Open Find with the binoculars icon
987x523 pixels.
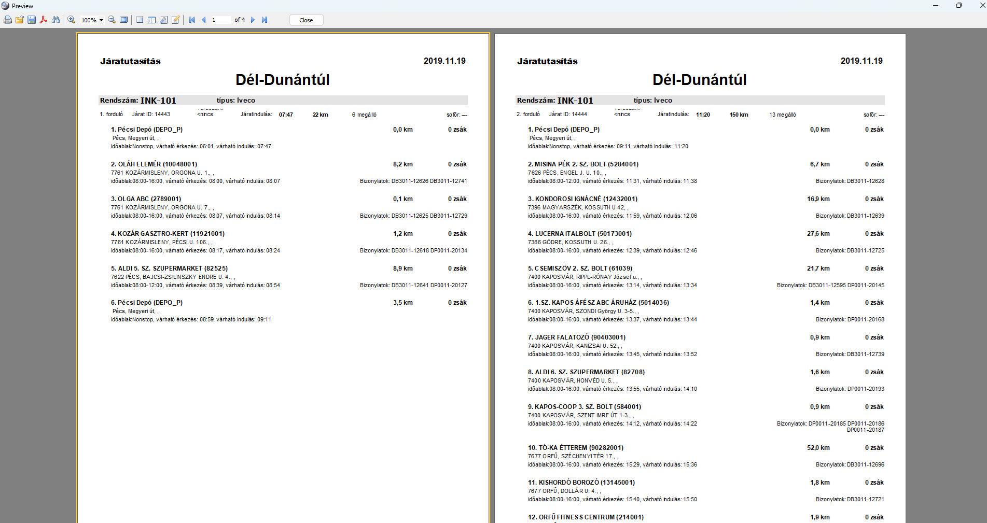click(55, 20)
